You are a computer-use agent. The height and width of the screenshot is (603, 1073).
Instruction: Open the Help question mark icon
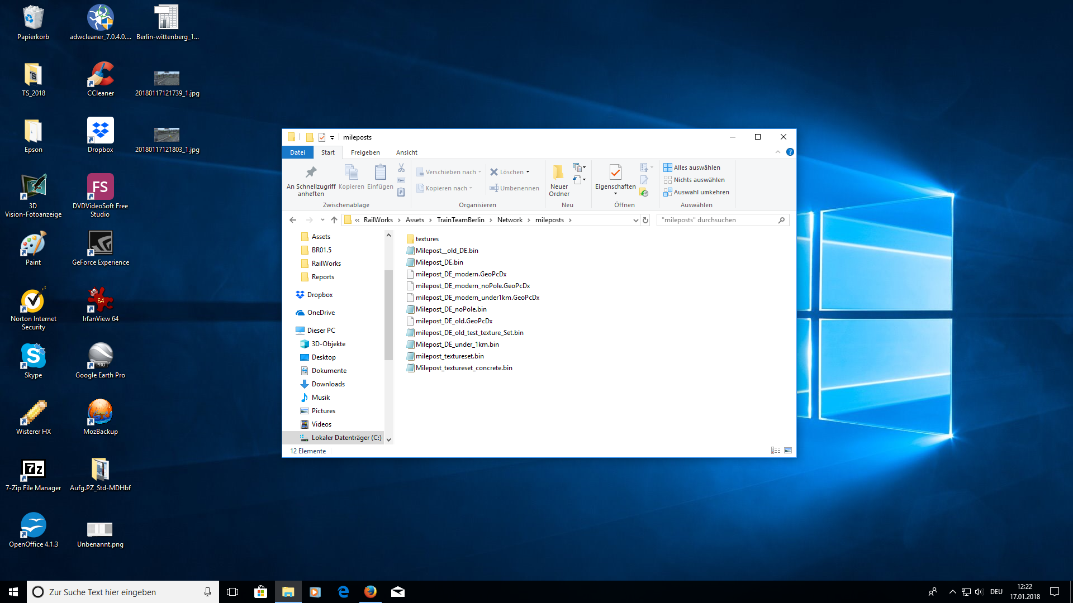coord(790,152)
